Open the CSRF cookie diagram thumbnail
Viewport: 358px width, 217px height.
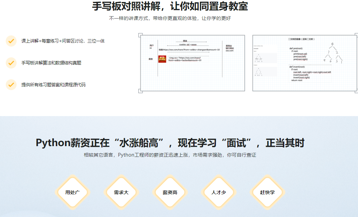pos(193,63)
